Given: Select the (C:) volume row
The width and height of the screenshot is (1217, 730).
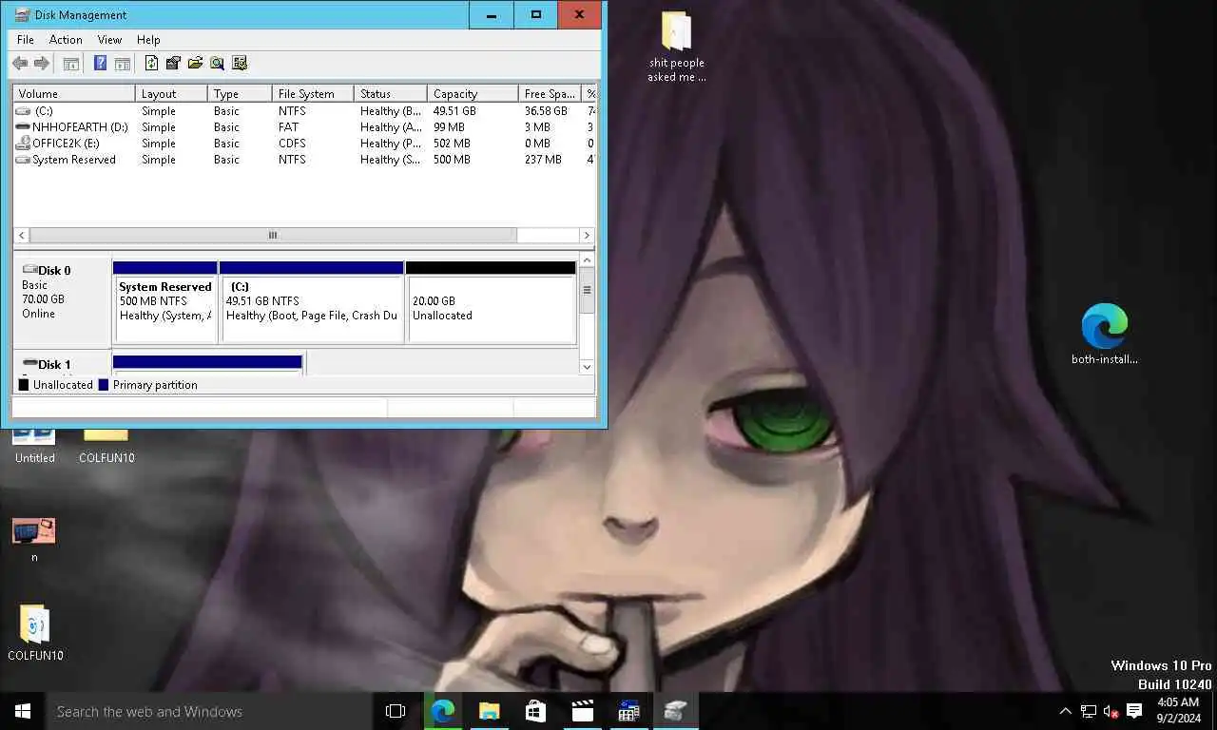Looking at the screenshot, I should pos(304,111).
